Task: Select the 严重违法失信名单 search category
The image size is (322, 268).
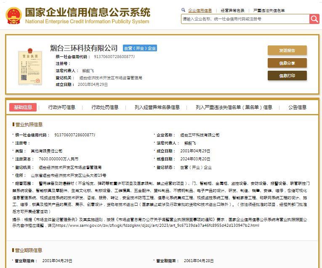Action: pyautogui.click(x=269, y=11)
